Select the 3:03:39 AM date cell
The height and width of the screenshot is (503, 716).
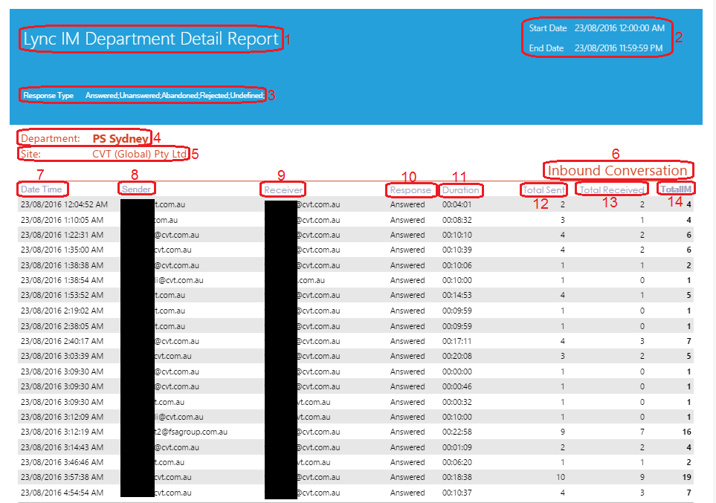[x=62, y=356]
